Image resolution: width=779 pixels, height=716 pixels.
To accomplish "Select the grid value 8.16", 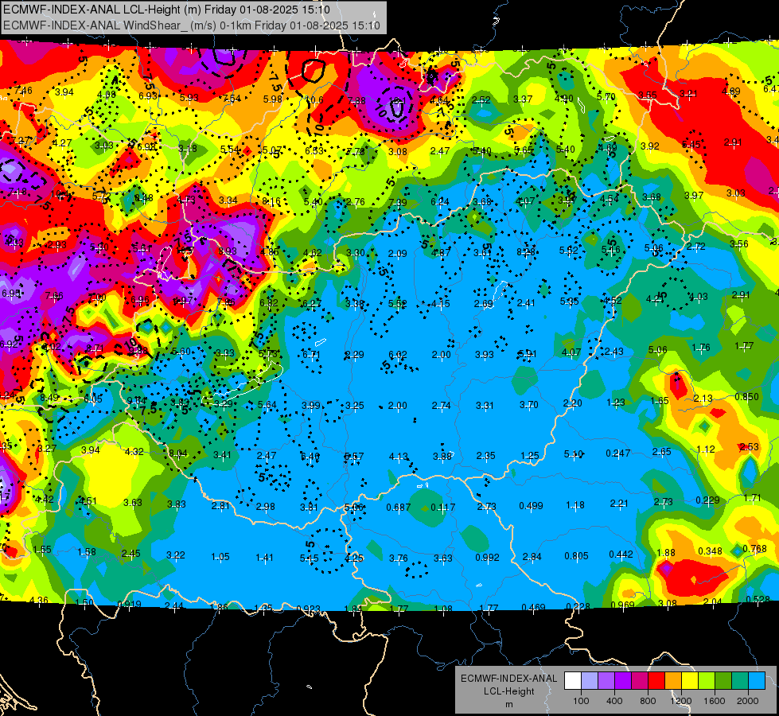I will pos(271,201).
